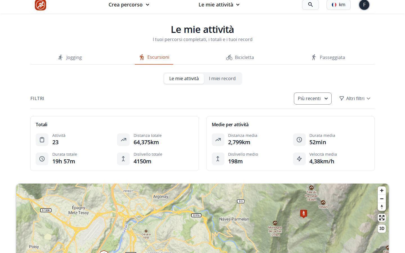Expand the Le mie attività nav dropdown
Image resolution: width=405 pixels, height=253 pixels.
click(219, 4)
